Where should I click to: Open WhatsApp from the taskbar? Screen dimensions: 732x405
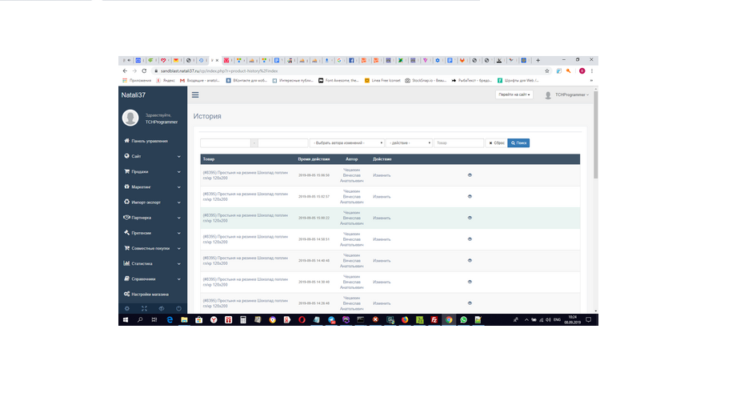click(463, 320)
